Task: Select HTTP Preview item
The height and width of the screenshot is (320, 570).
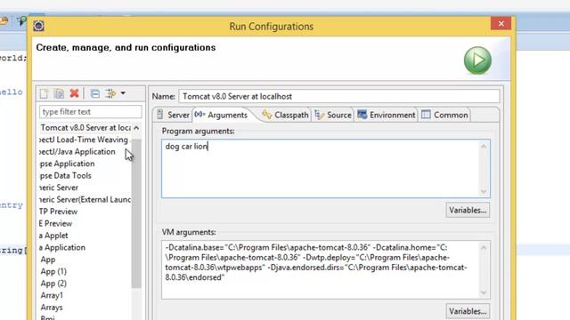Action: pyautogui.click(x=59, y=212)
